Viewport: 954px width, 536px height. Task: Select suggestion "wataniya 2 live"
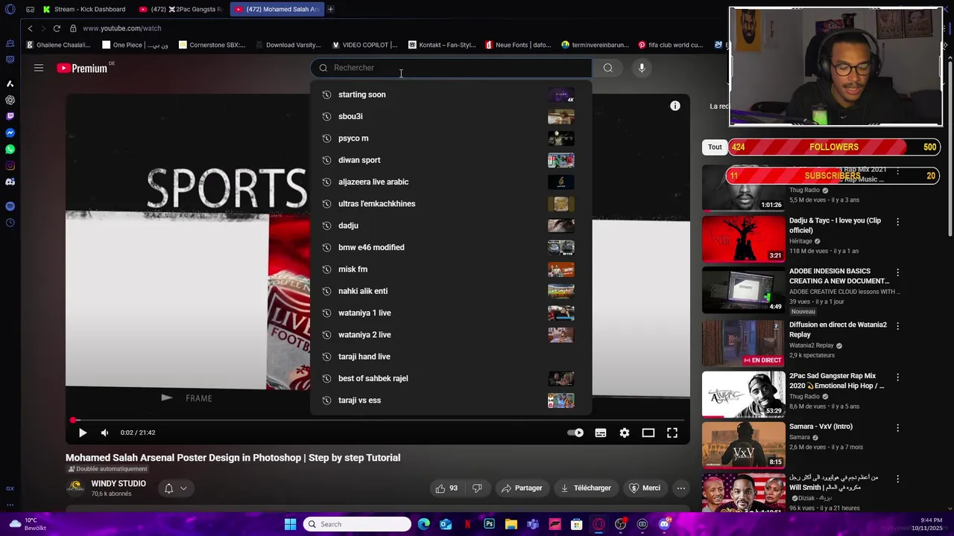[x=451, y=335]
